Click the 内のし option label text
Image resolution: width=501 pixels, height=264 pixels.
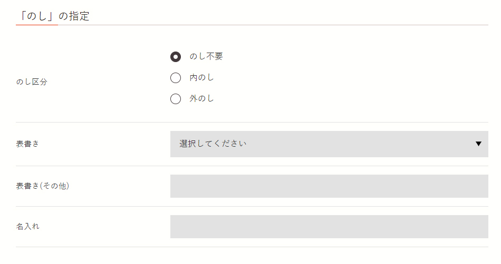pos(202,78)
